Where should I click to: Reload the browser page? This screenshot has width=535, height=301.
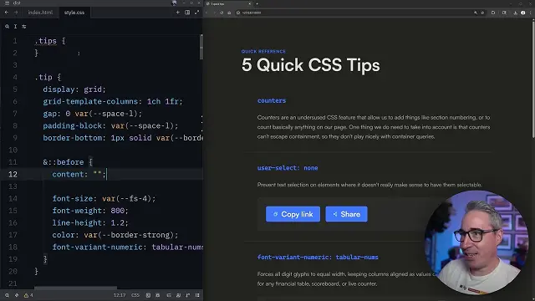click(222, 13)
